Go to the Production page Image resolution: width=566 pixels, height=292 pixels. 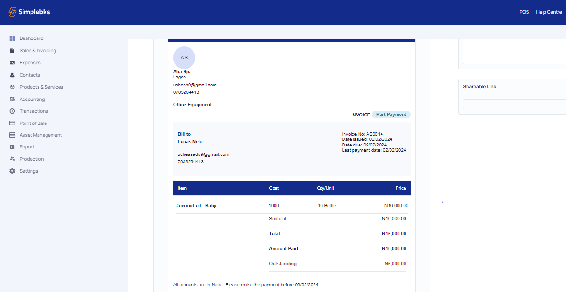coord(31,159)
